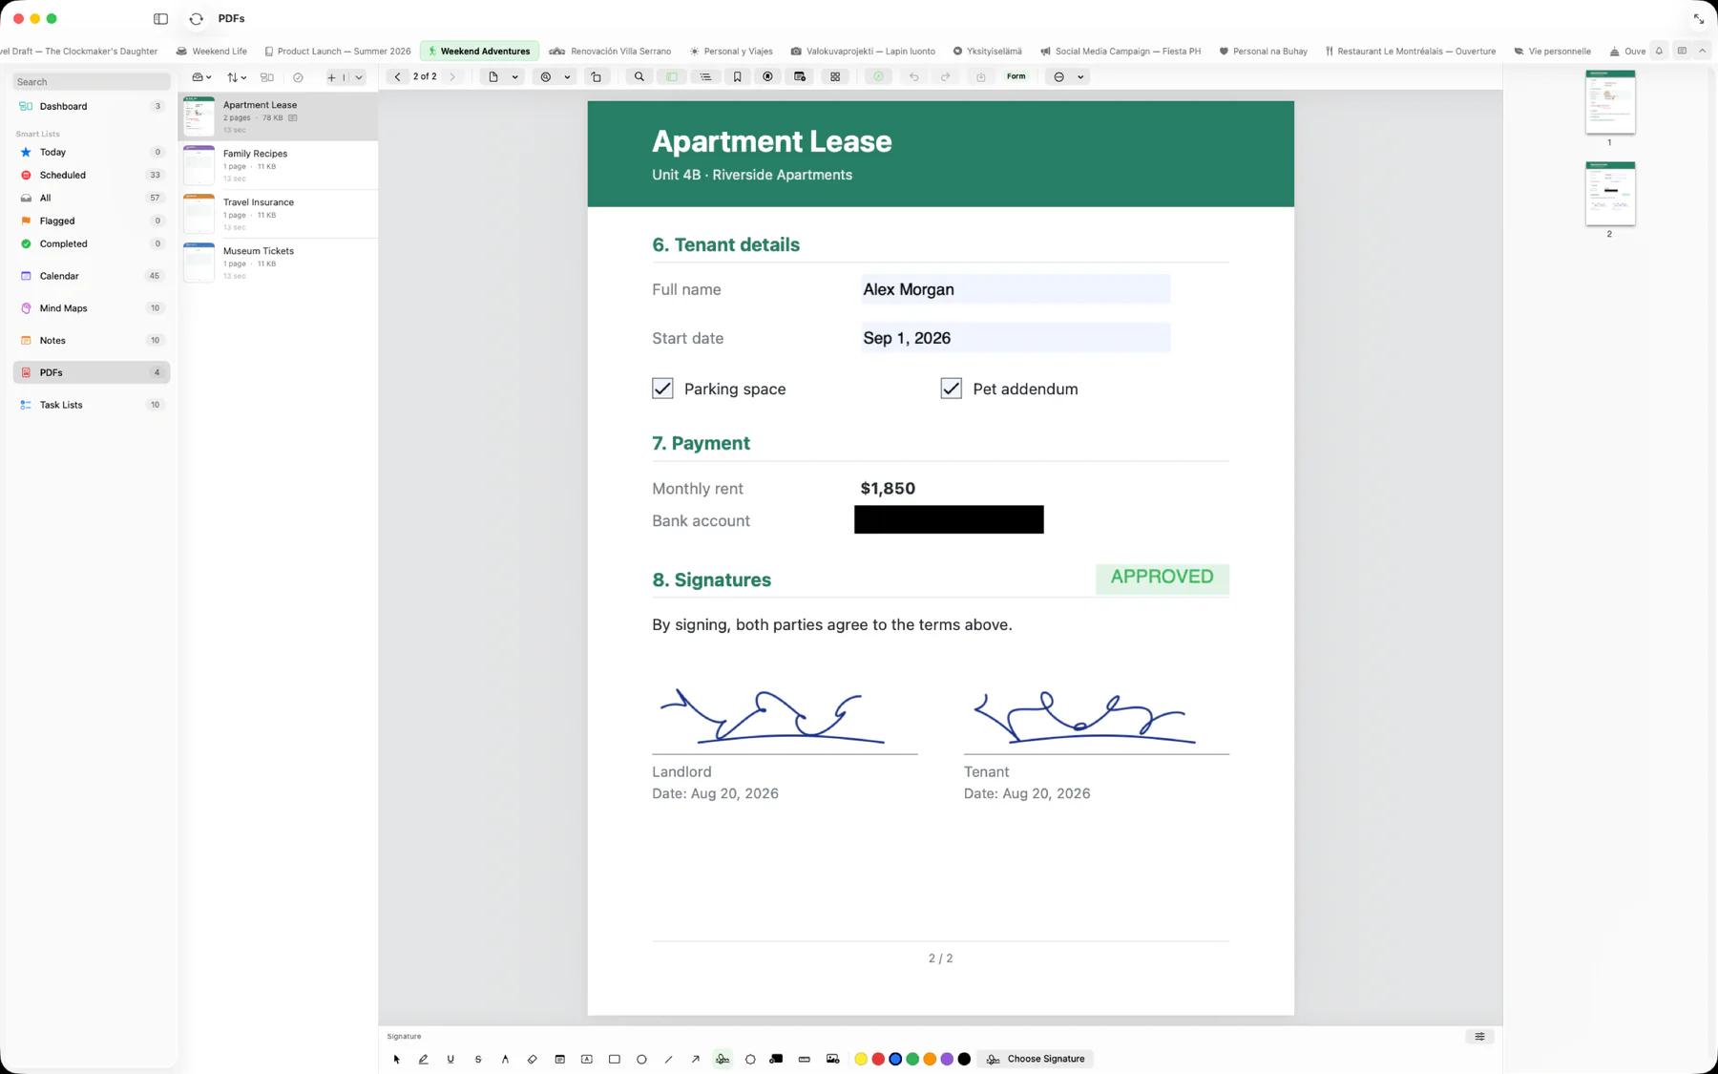
Task: Toggle the left sidebar panel icon
Action: (x=160, y=18)
